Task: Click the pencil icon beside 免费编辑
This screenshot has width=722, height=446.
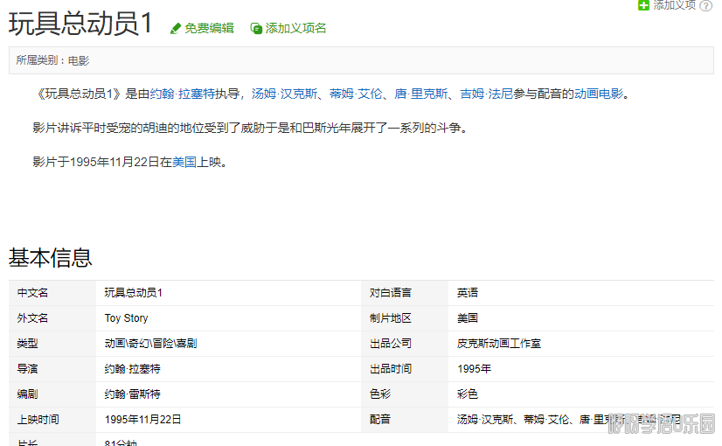Action: pyautogui.click(x=176, y=29)
